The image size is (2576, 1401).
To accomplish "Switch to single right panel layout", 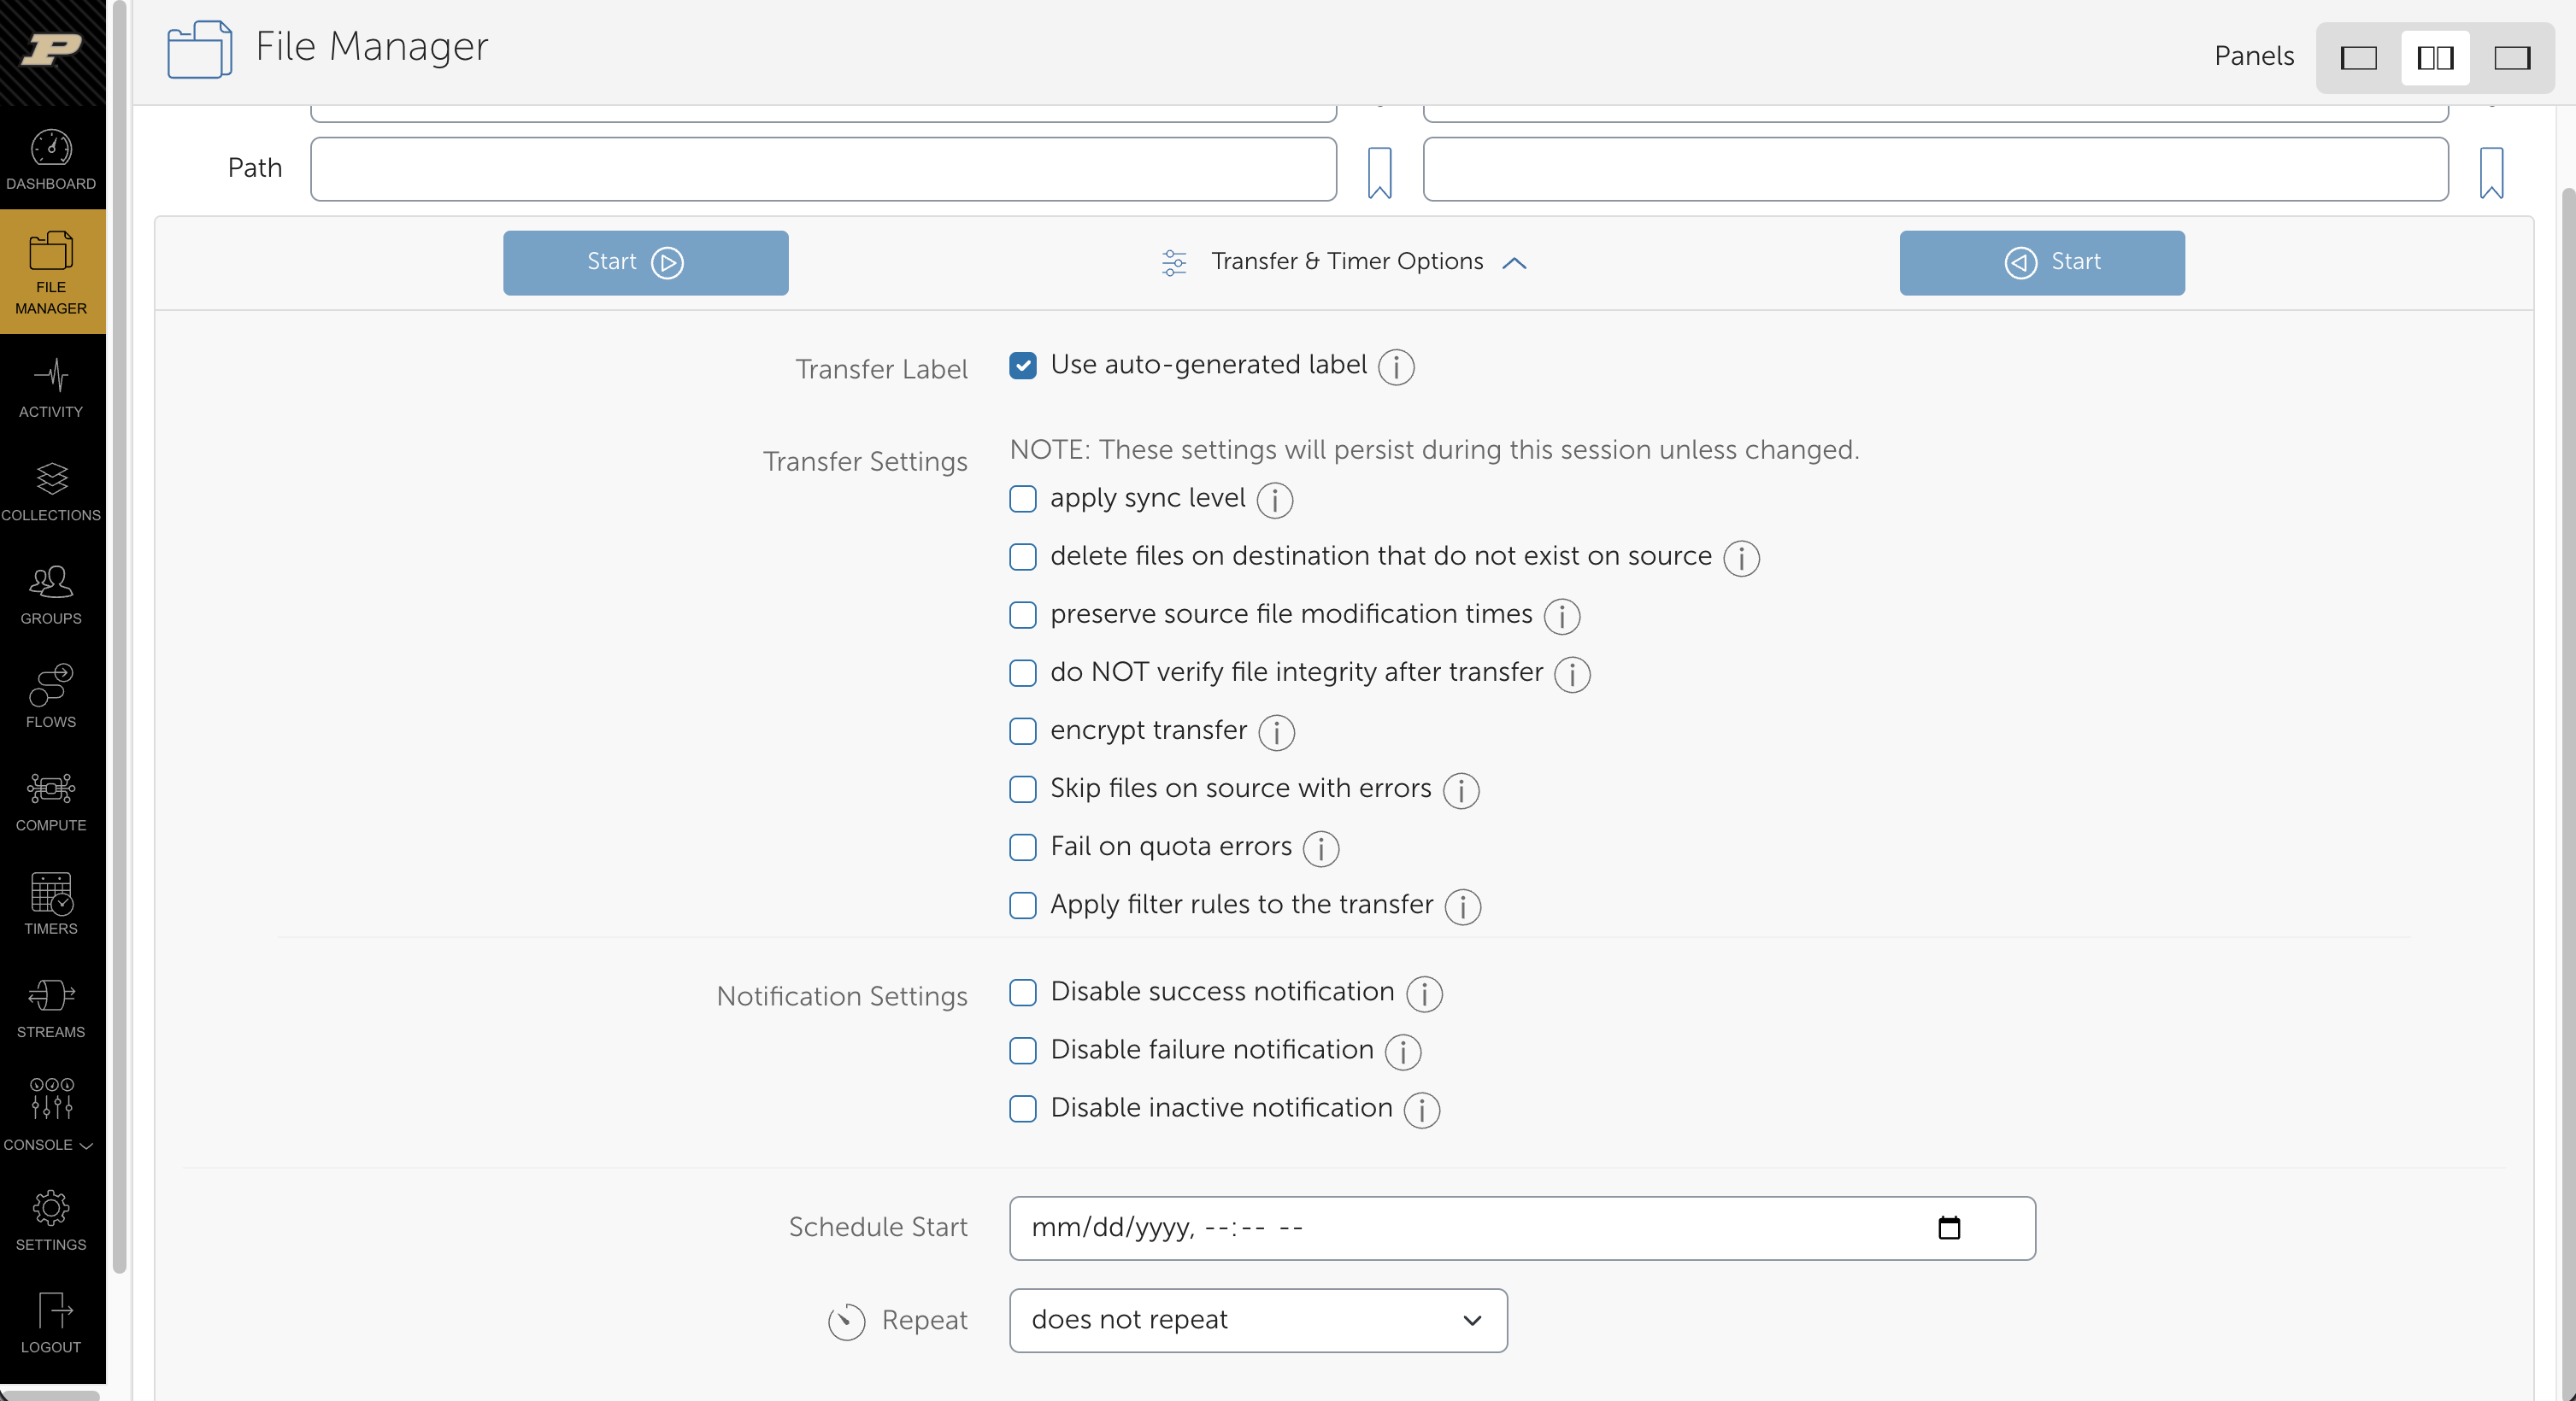I will click(2512, 58).
